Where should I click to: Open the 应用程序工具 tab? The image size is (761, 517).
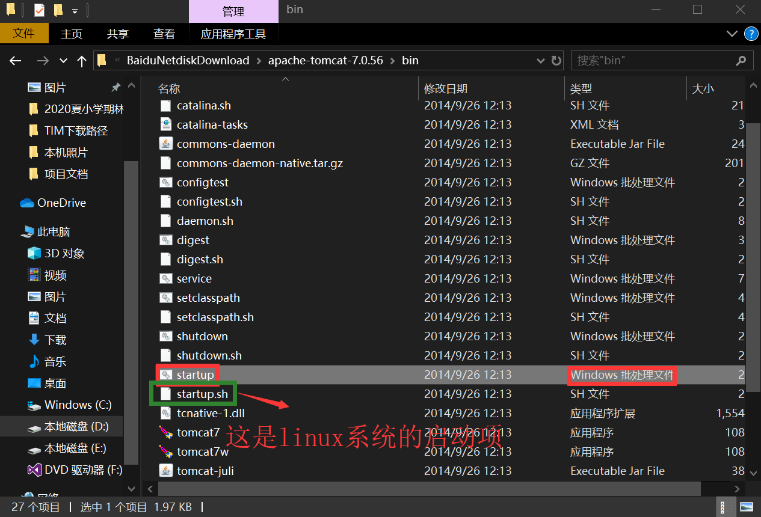(x=233, y=34)
